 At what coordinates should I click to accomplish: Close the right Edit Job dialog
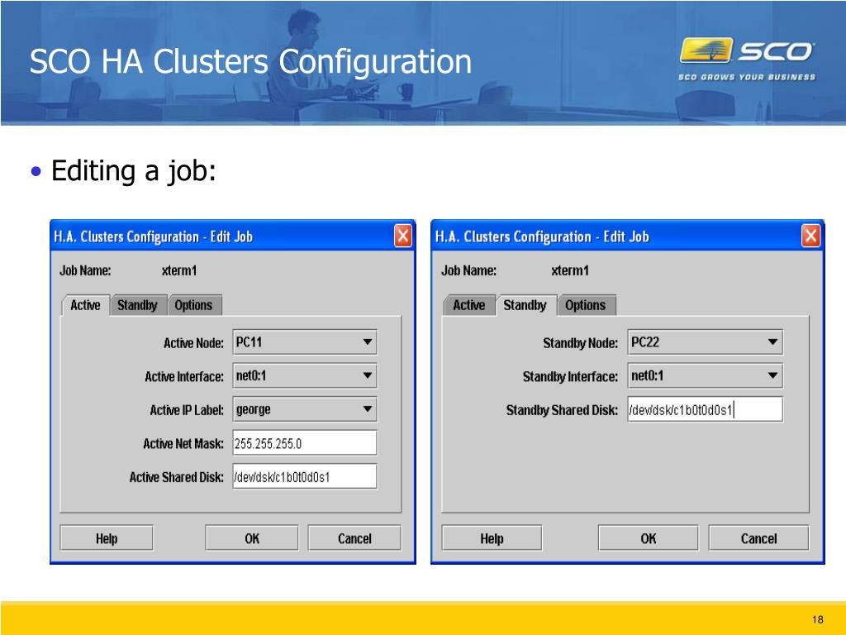(811, 236)
